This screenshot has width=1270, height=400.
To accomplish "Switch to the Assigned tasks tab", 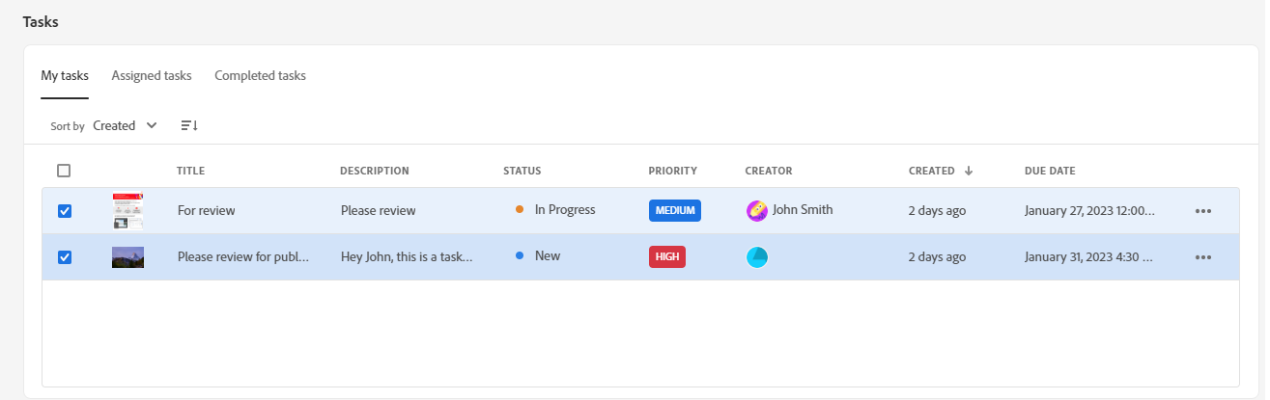I will (152, 75).
